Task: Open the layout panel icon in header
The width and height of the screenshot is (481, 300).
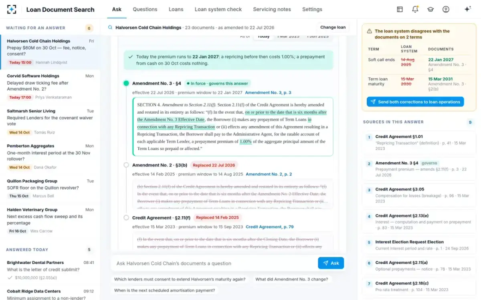Action: [400, 9]
